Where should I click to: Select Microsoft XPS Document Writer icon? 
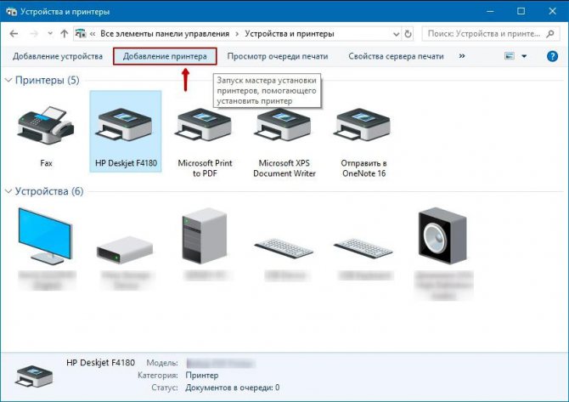pyautogui.click(x=284, y=126)
